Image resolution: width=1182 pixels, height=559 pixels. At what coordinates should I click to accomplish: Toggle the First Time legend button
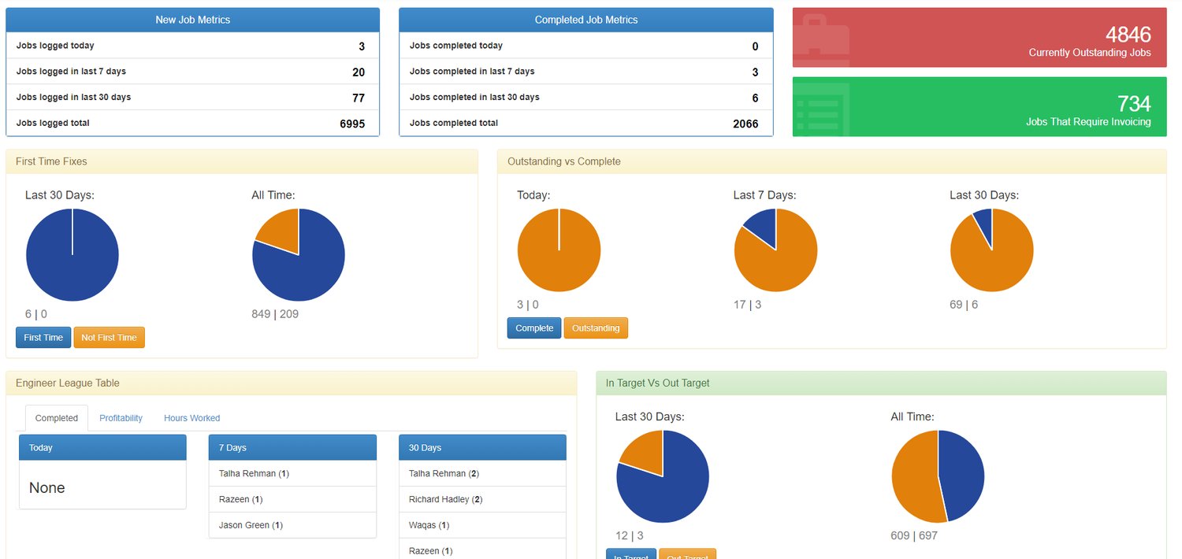click(x=43, y=337)
